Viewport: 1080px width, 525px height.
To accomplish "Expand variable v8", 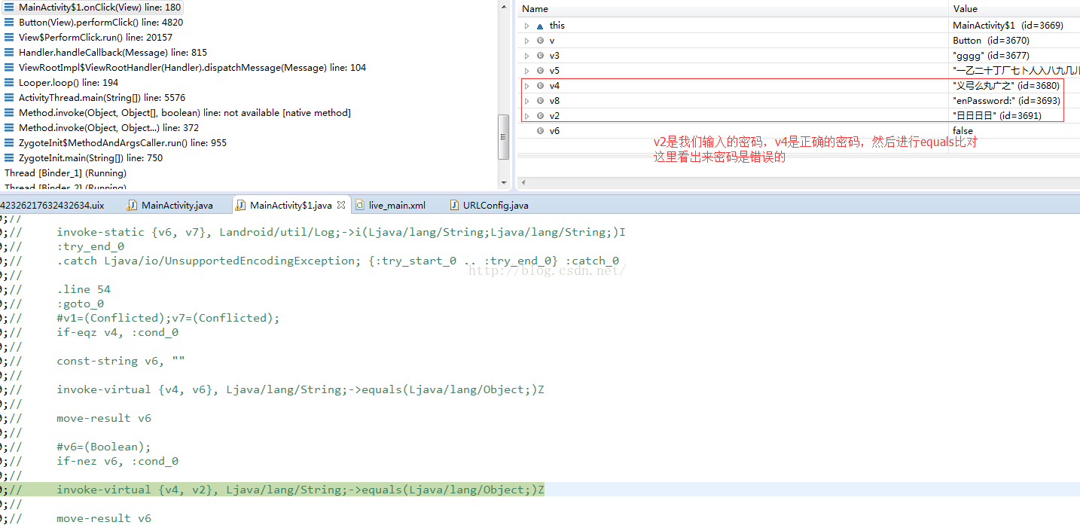I will tap(527, 101).
